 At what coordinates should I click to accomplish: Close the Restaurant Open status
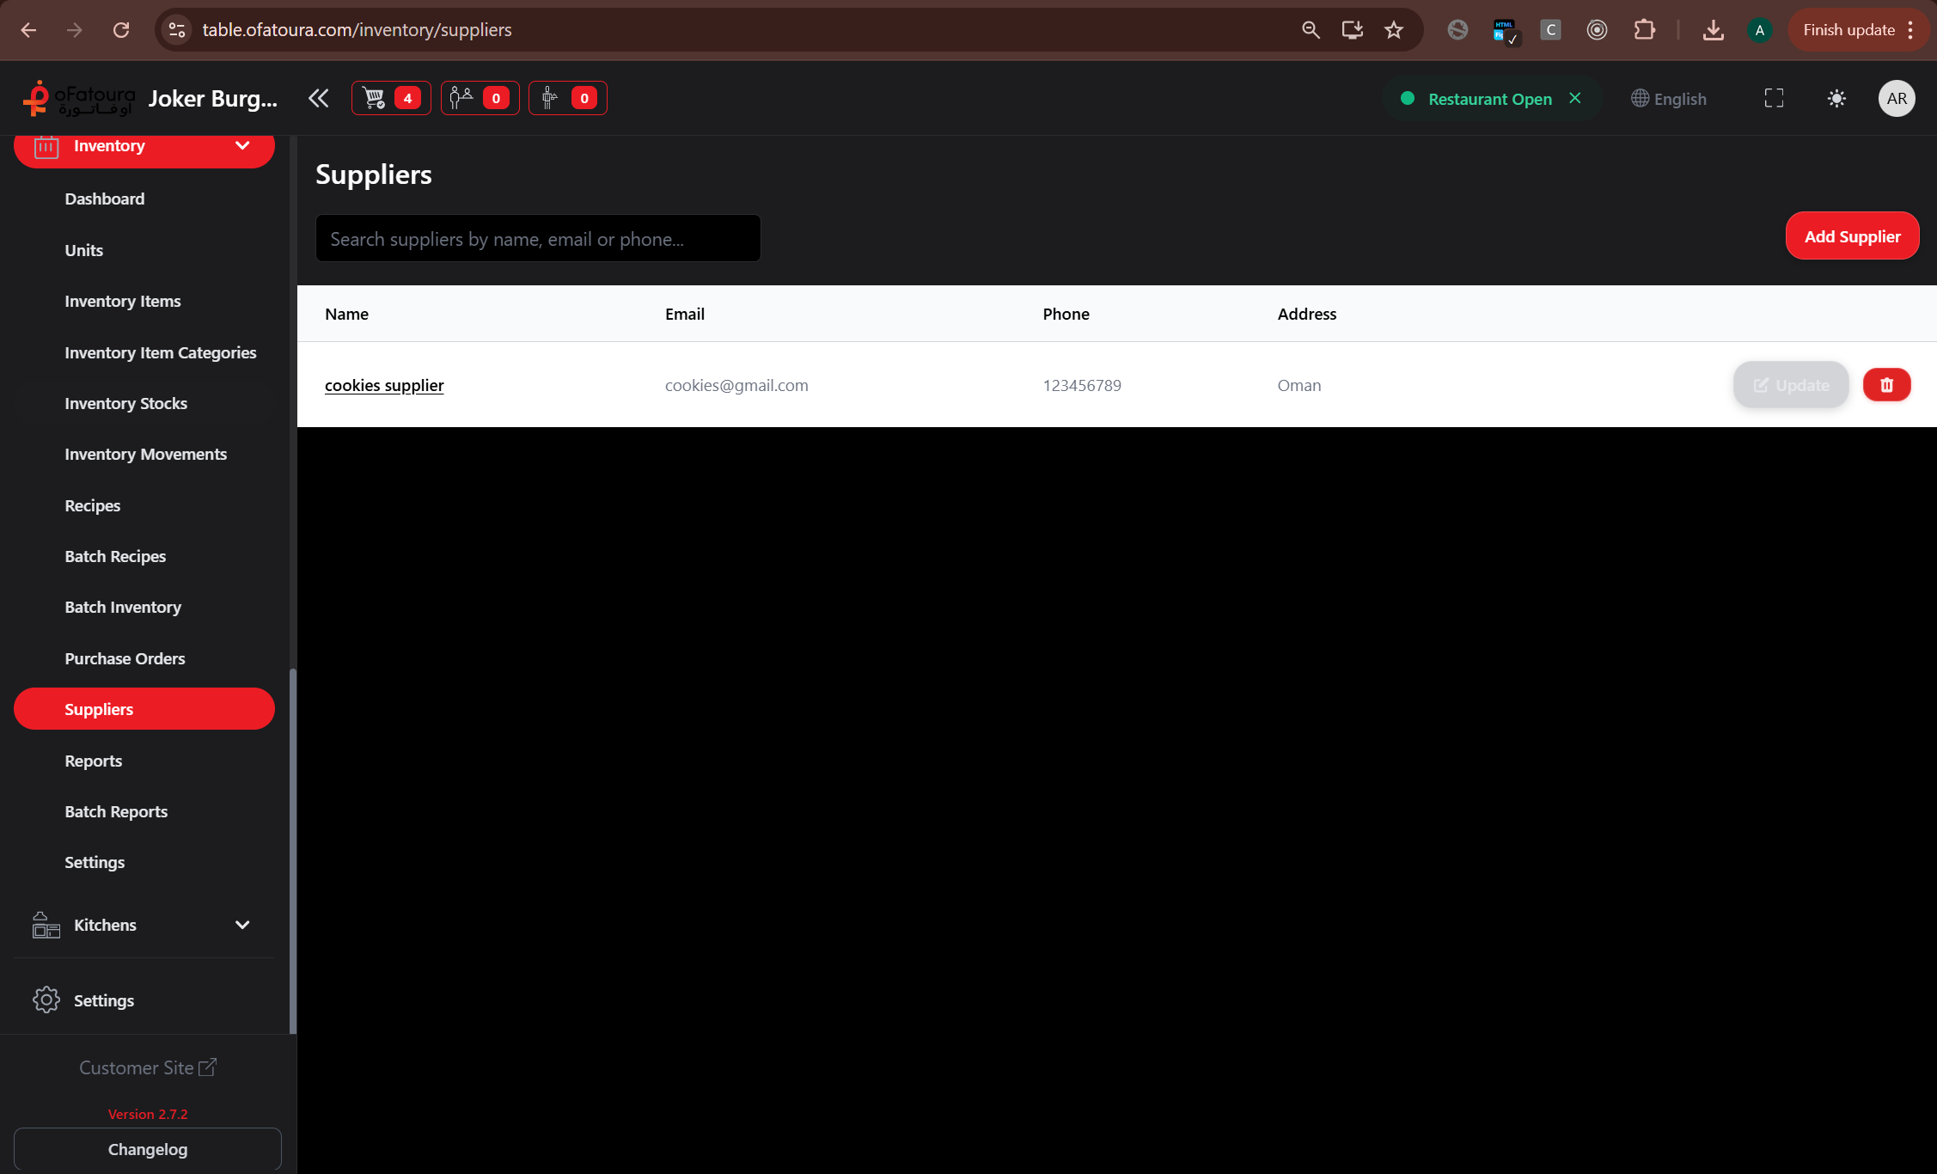point(1575,98)
